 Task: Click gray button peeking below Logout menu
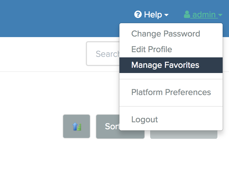tap(184, 134)
